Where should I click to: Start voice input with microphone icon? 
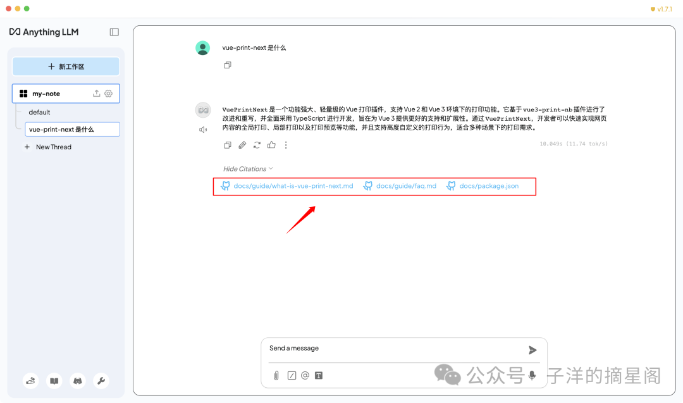coord(532,376)
